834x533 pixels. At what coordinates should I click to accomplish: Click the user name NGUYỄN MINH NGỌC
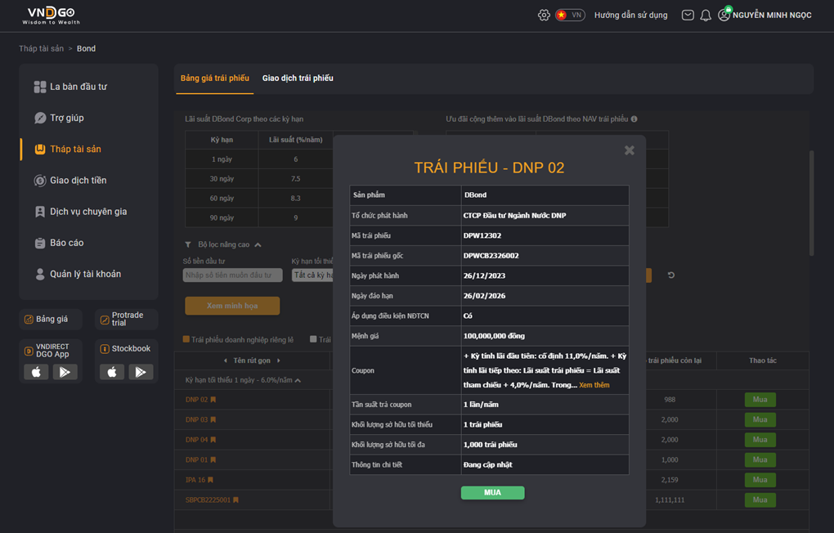click(x=772, y=15)
